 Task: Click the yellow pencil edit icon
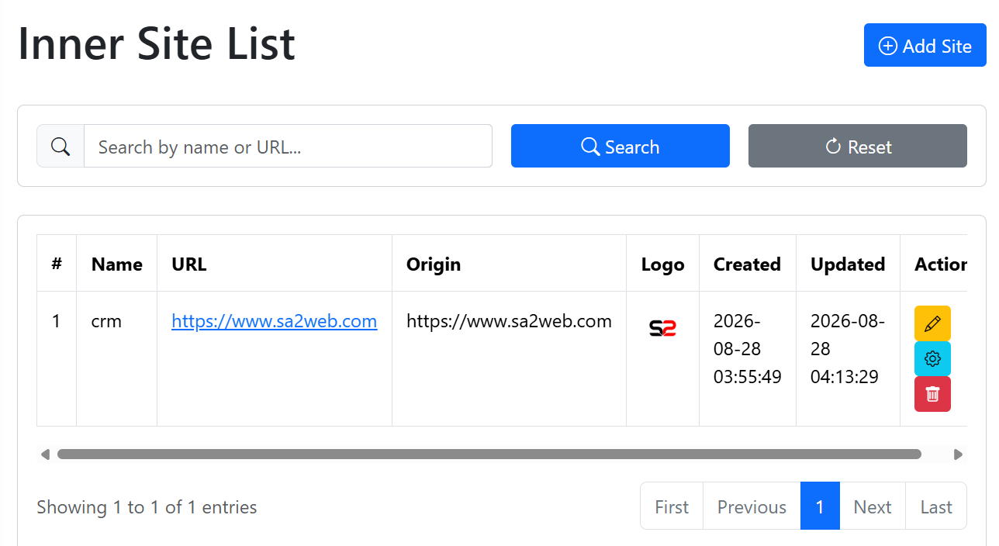point(932,323)
